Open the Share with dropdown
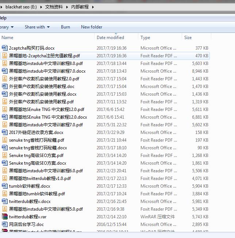This screenshot has height=238, width=235. coord(37,27)
